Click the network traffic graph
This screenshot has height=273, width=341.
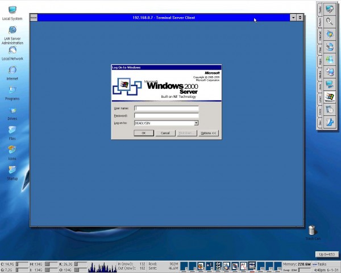pos(102,267)
